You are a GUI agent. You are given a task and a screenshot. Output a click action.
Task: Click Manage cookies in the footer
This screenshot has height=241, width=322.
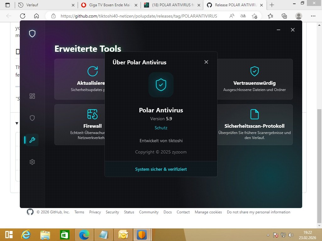tap(208, 212)
